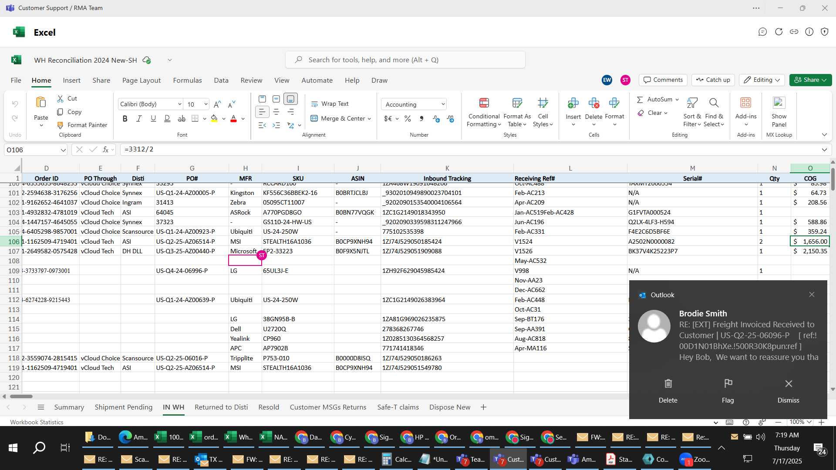
Task: Delete the Outlook notification email
Action: (x=668, y=390)
